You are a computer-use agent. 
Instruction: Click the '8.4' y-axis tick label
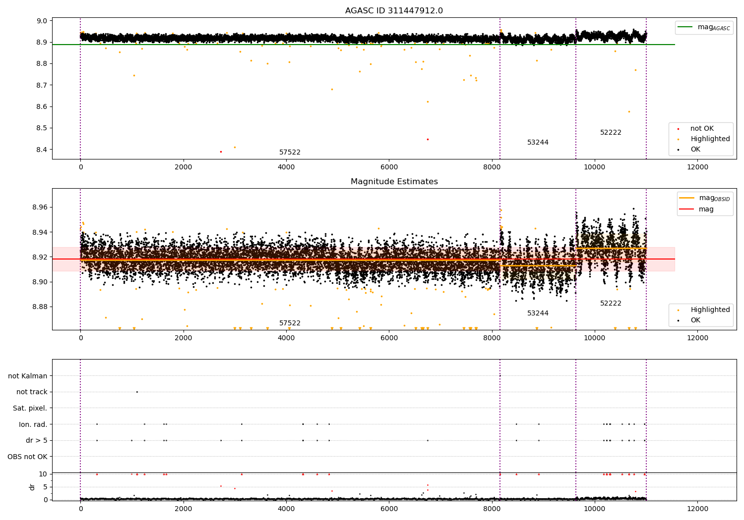click(x=42, y=150)
